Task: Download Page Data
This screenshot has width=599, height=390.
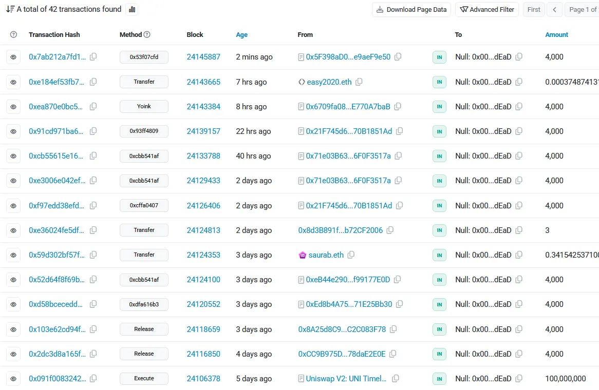Action: point(411,10)
